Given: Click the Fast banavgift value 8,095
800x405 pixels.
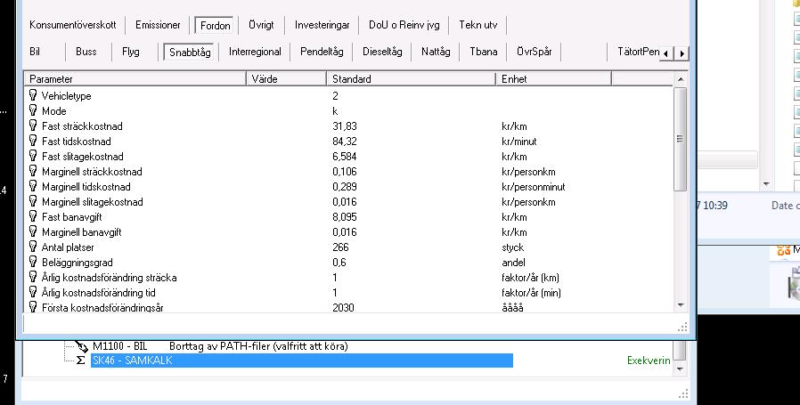Looking at the screenshot, I should (345, 217).
